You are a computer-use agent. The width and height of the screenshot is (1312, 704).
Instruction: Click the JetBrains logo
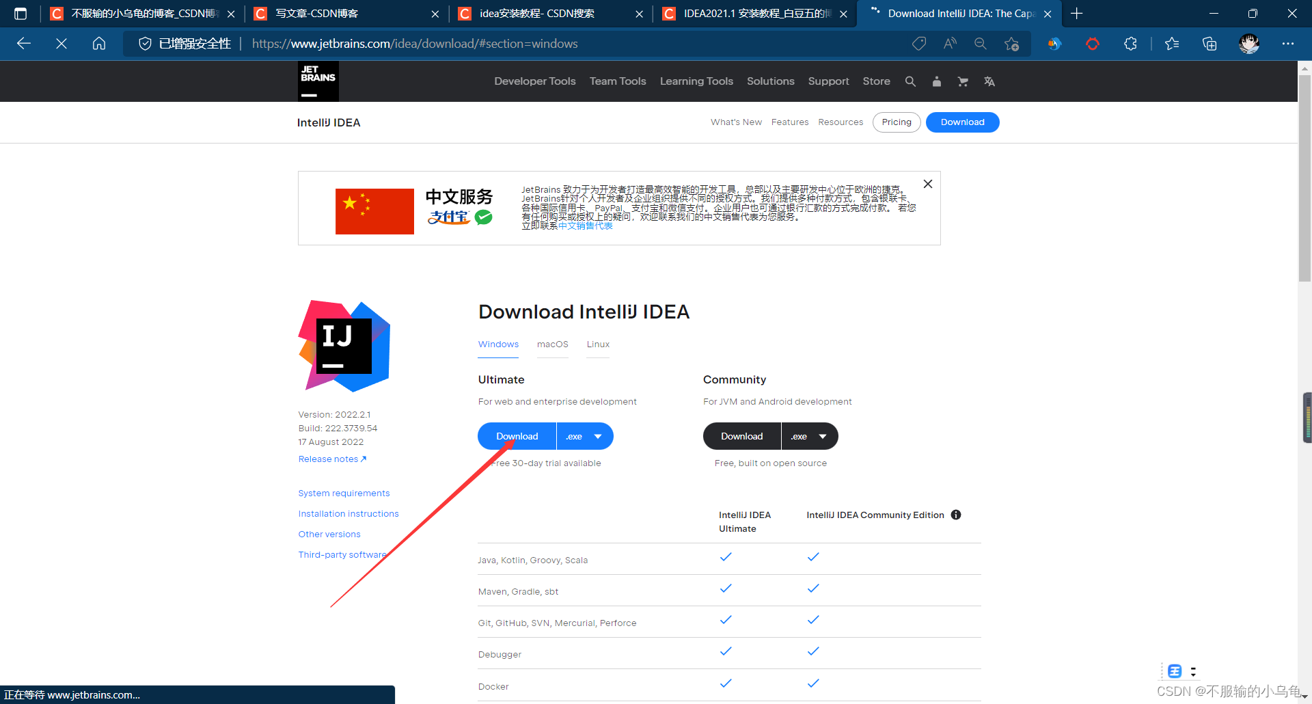point(318,81)
